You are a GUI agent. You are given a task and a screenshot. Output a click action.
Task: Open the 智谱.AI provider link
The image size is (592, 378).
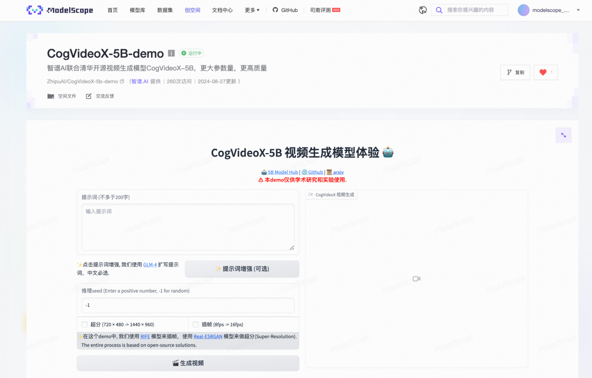(140, 81)
